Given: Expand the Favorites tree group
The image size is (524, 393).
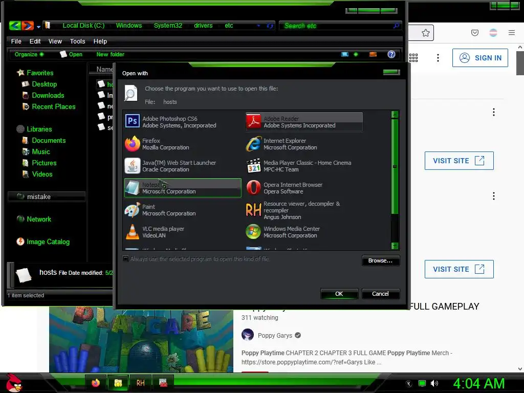Looking at the screenshot, I should pyautogui.click(x=35, y=73).
